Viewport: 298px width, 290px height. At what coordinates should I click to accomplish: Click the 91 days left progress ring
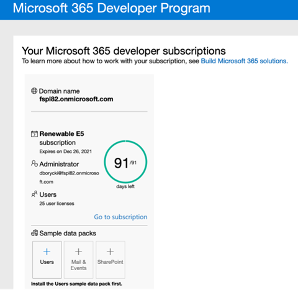point(125,162)
